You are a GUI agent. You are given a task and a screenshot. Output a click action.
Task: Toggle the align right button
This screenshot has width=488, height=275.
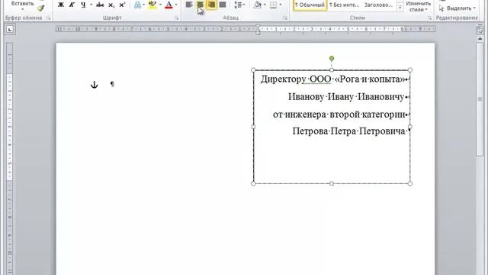[x=211, y=5]
